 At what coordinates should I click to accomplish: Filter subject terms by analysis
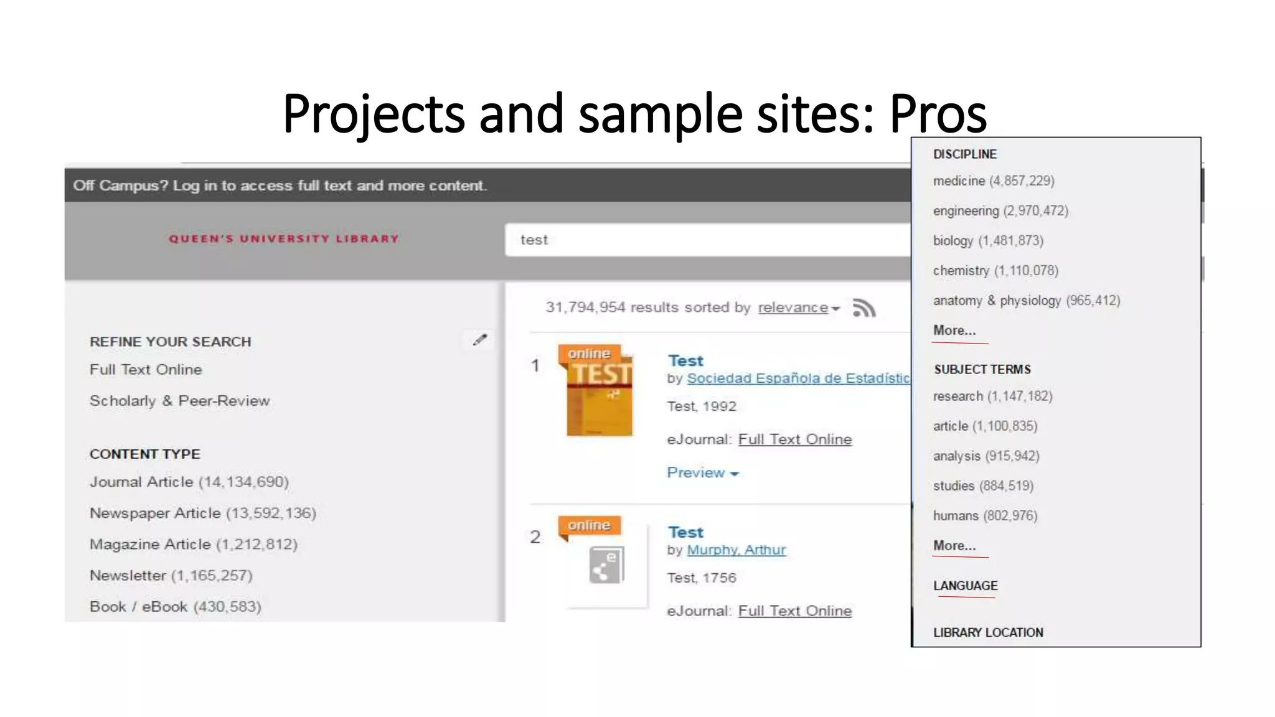coord(986,456)
